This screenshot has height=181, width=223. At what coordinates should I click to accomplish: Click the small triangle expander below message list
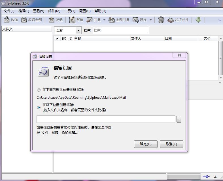coord(220,83)
